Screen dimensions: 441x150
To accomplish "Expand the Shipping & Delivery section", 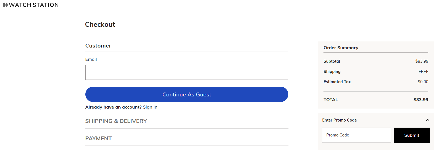I will click(116, 121).
